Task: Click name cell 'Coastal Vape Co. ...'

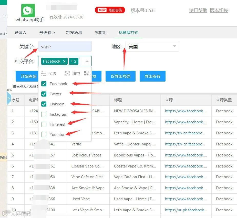Action: 88,166
